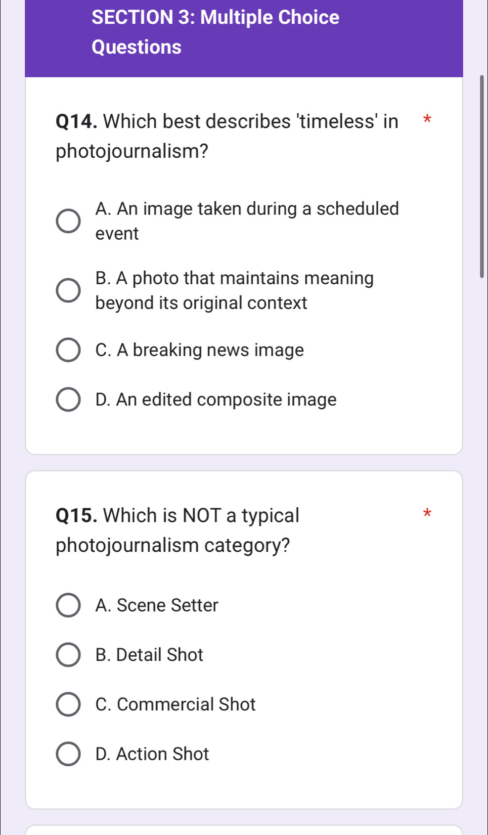Click the vertical scrollbar thumb on the right

tap(482, 176)
